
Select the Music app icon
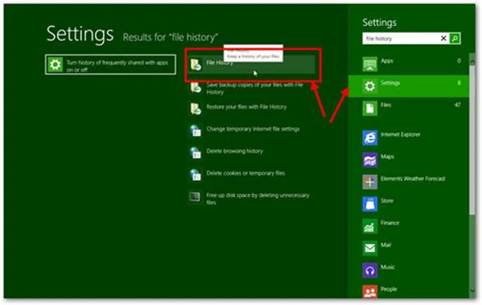(370, 270)
